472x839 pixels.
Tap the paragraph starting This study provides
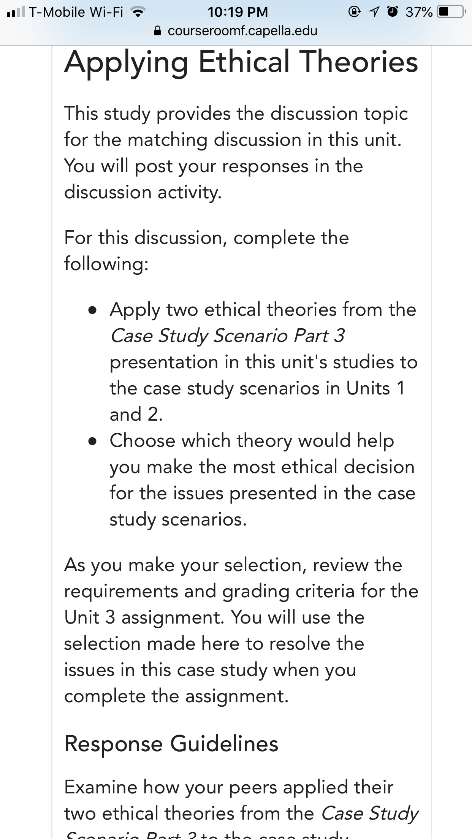point(236,152)
